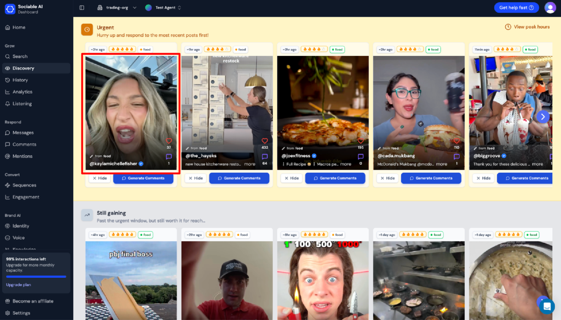Open History in the sidebar
Screen dimensions: 561x320
coord(36,80)
